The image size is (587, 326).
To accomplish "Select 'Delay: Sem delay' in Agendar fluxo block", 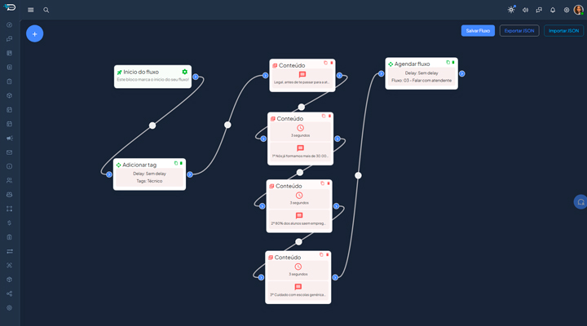I will [421, 73].
